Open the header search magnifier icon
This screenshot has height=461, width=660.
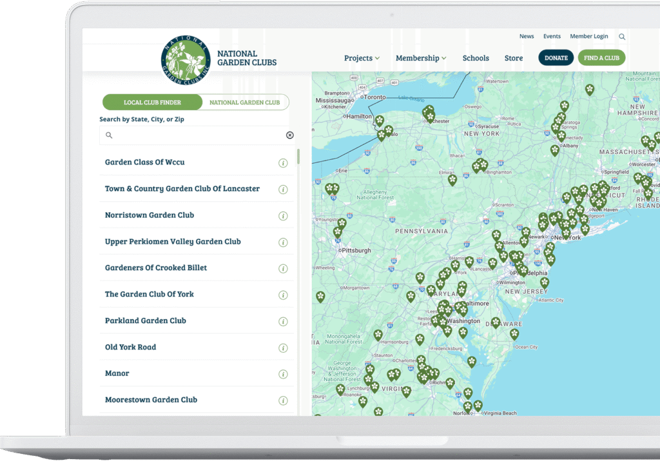click(622, 37)
